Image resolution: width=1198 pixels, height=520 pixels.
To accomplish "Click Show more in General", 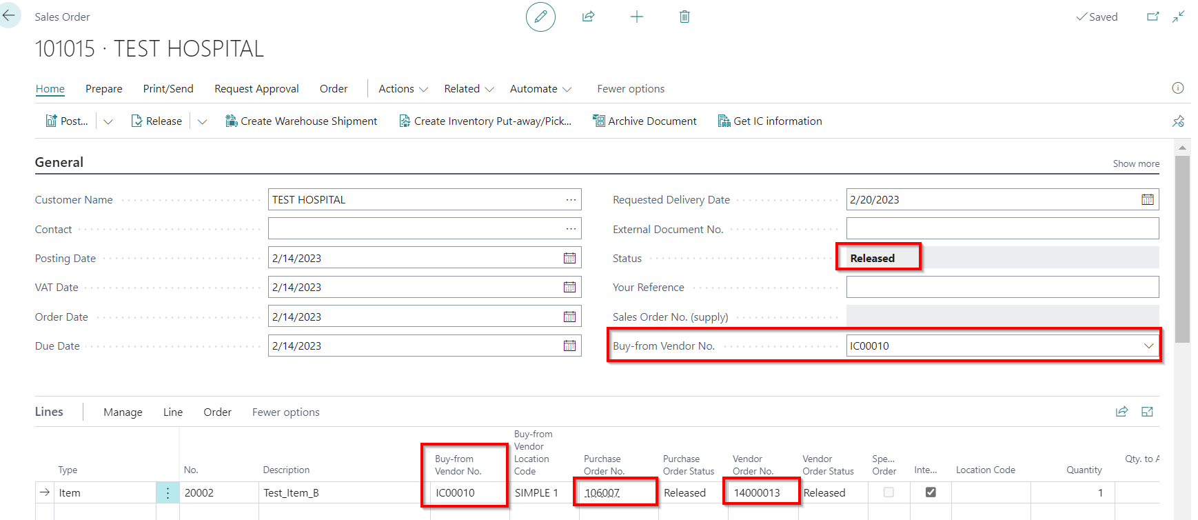I will [1136, 163].
